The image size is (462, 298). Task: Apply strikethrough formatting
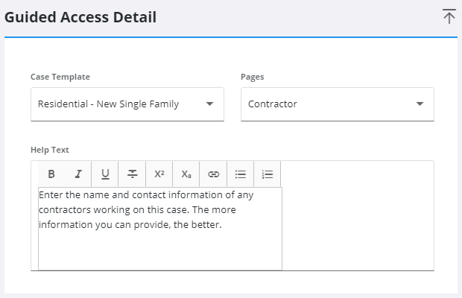coord(132,174)
